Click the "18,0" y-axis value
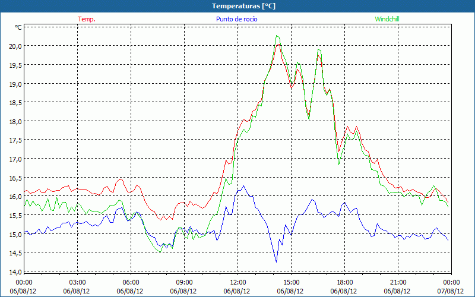This screenshot has height=297, width=475. [x=16, y=122]
